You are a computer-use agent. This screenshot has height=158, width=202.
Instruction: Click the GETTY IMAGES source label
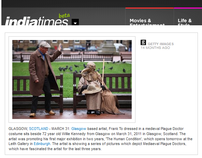[x=161, y=44]
